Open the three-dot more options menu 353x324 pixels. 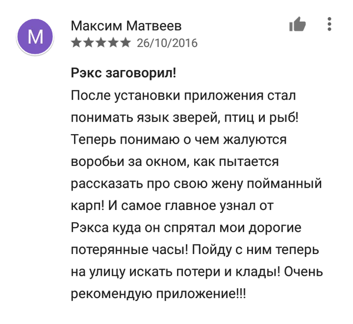pos(329,25)
